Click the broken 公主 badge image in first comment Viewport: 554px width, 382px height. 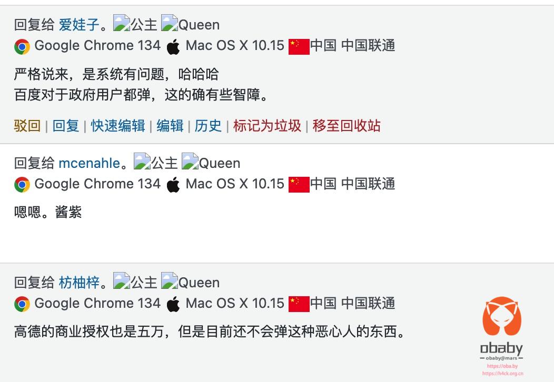[122, 24]
